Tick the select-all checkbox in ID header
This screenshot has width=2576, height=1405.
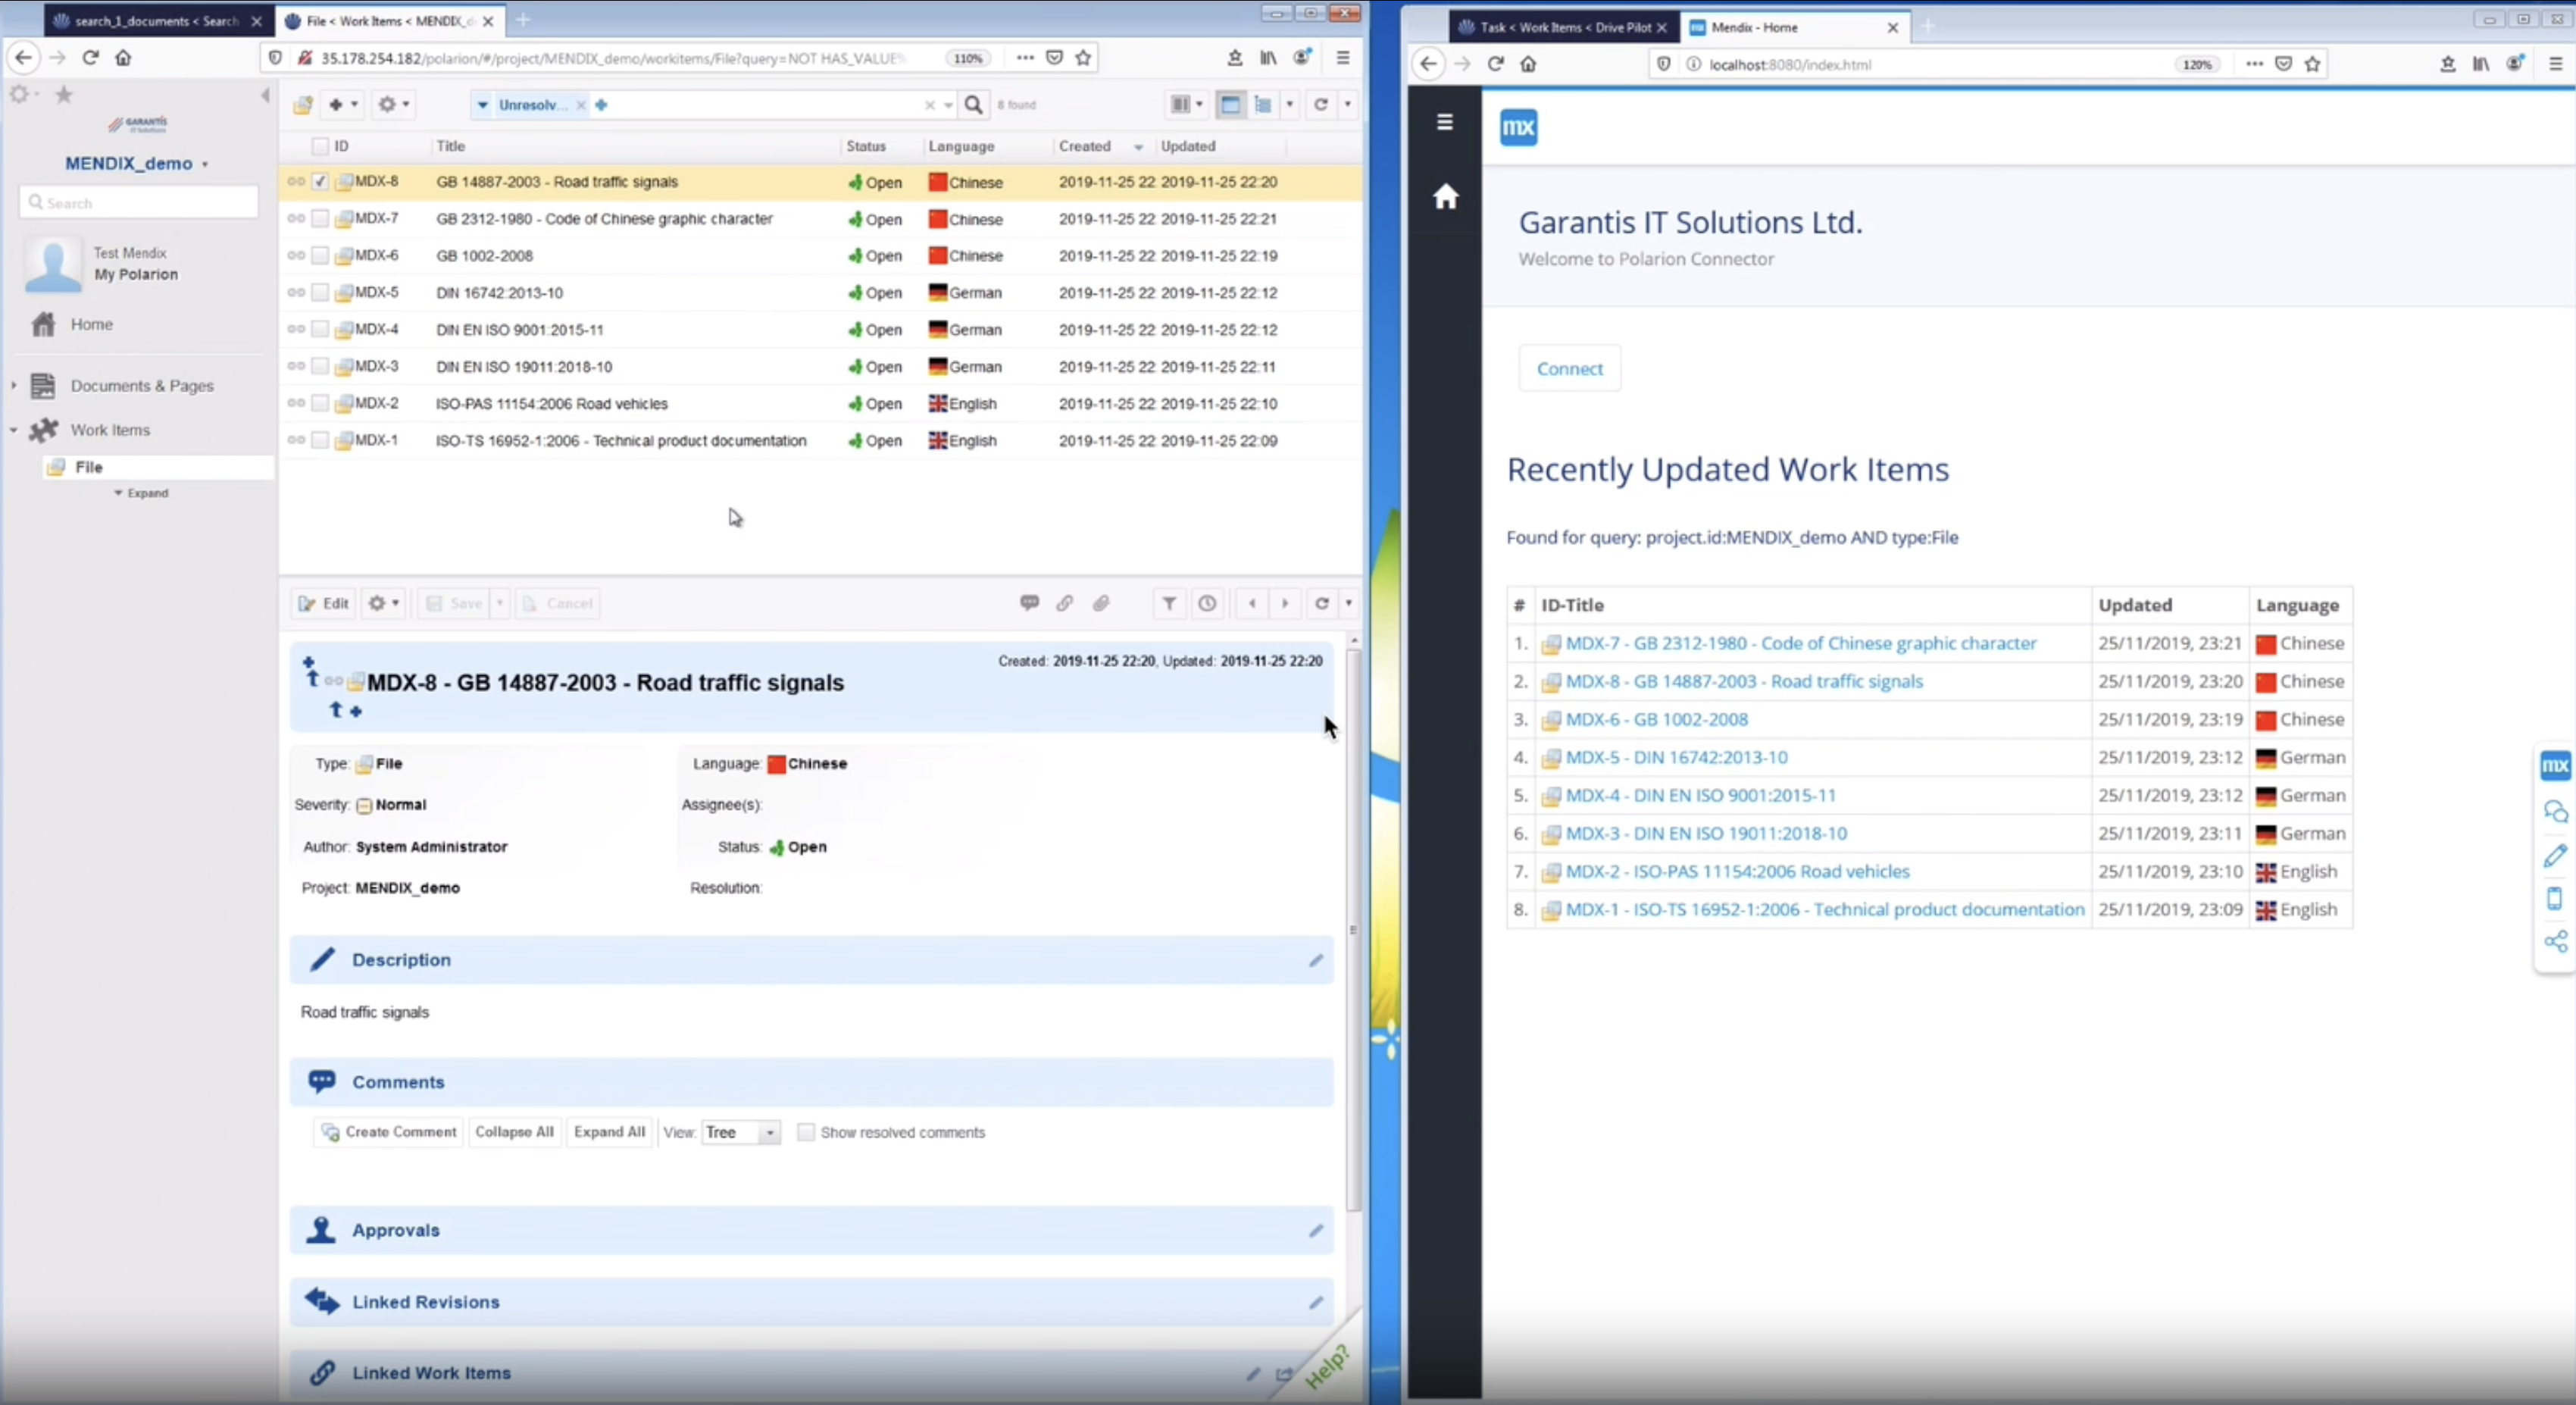click(x=320, y=146)
